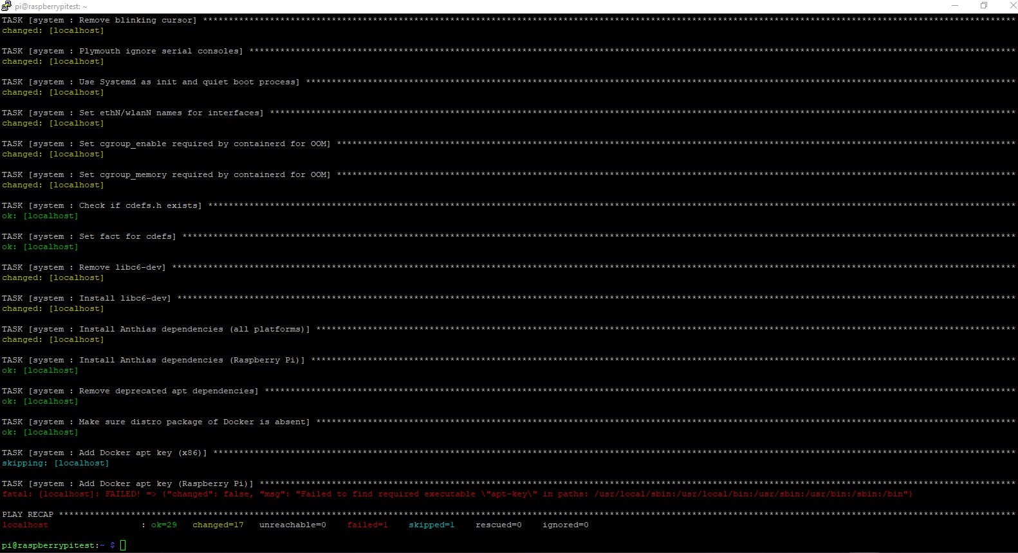Click the 'Set fact for cdefs' task line
The width and height of the screenshot is (1018, 553).
coord(508,236)
